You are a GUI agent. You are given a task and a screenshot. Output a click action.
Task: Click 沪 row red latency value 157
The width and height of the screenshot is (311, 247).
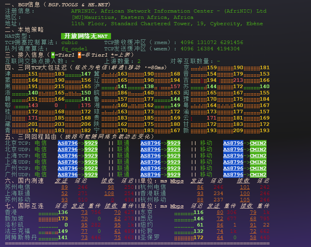coord(175,87)
